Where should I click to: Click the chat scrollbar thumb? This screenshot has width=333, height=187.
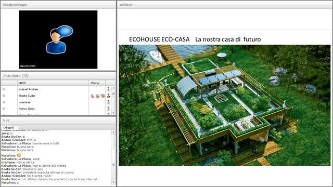(x=113, y=165)
